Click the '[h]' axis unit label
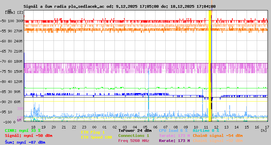The height and width of the screenshot is (145, 271). [x=264, y=130]
